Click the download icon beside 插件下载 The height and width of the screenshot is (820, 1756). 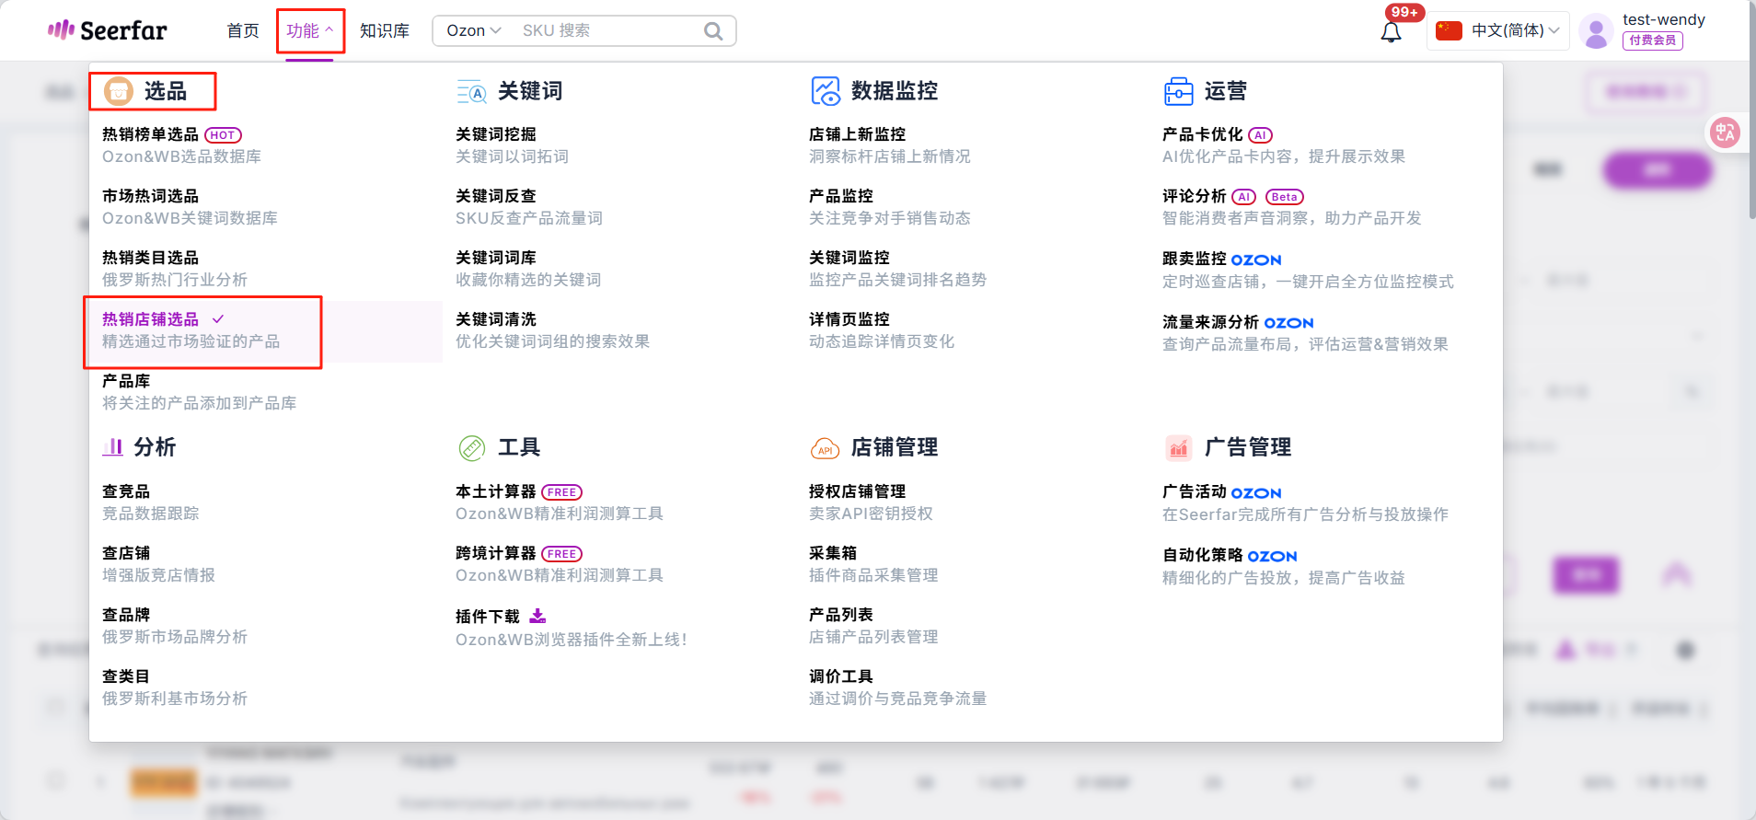pos(538,616)
